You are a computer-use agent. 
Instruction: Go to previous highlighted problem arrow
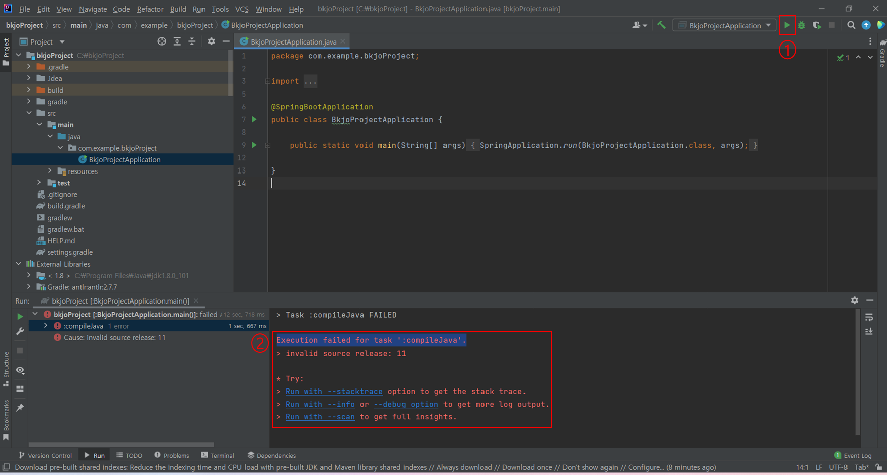pos(858,57)
